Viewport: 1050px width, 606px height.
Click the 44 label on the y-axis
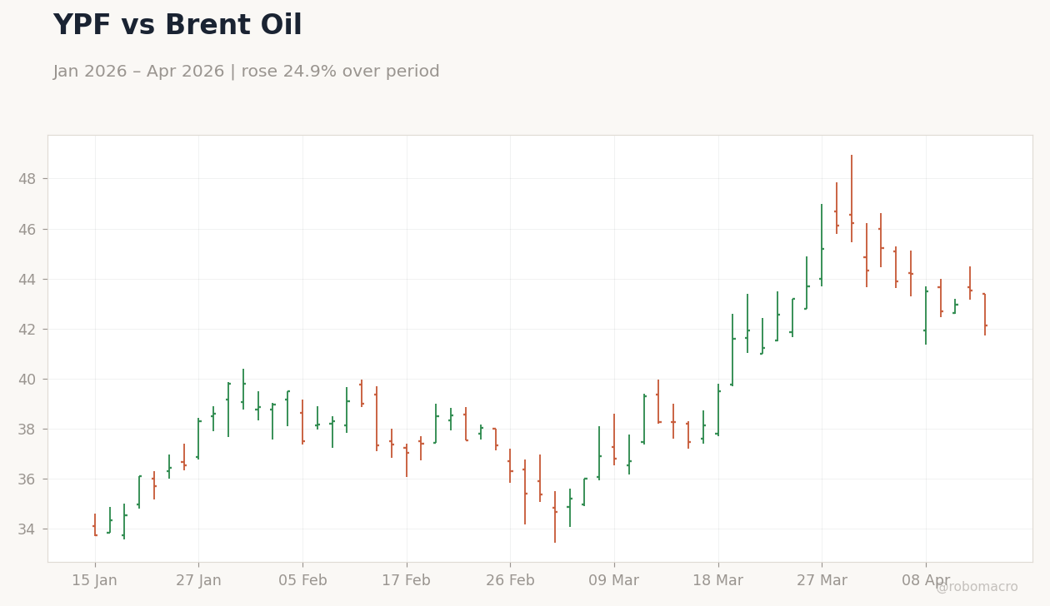pyautogui.click(x=28, y=279)
